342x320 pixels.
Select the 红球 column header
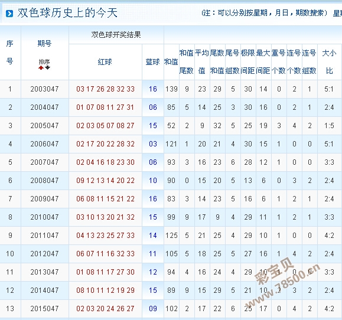coord(105,62)
